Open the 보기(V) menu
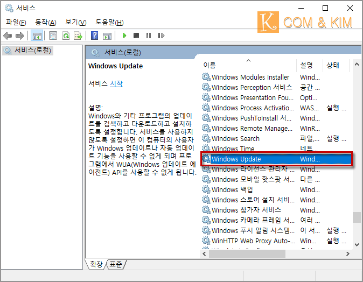The width and height of the screenshot is (363, 282). (76, 22)
